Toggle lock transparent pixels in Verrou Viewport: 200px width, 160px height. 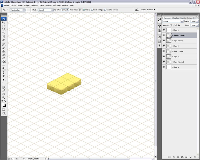[171, 25]
